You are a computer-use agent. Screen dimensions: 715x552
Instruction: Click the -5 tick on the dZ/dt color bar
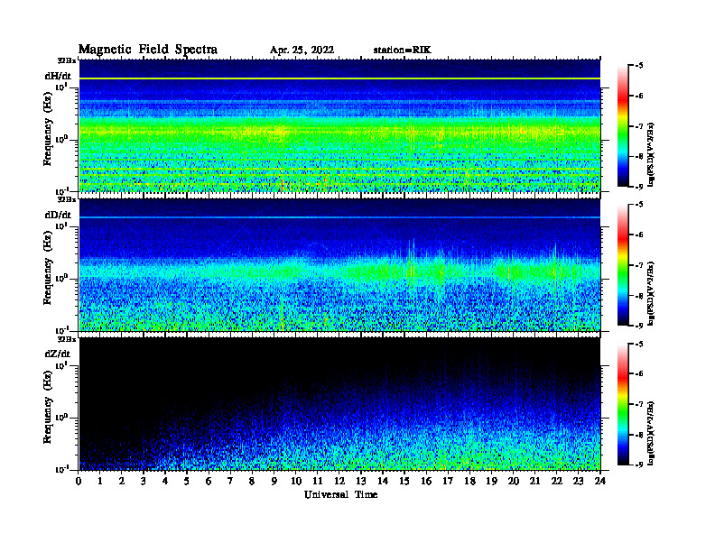tap(639, 344)
